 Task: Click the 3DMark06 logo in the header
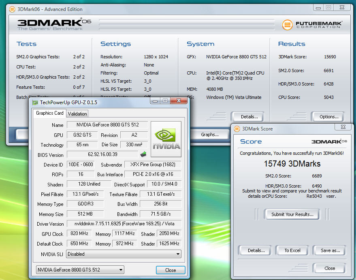(54, 24)
